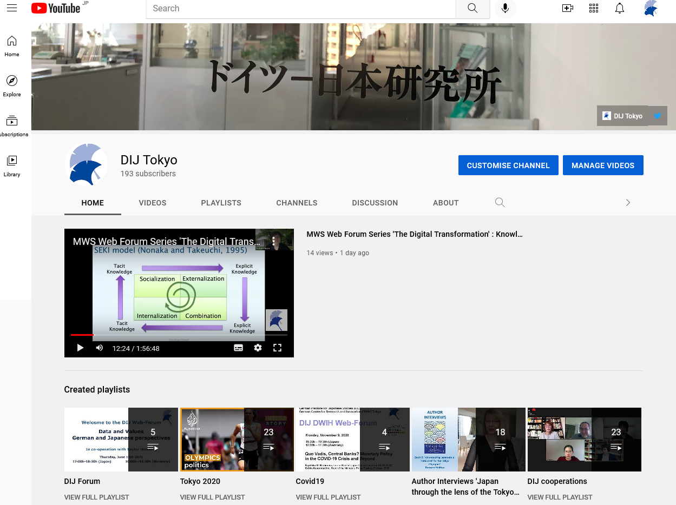Viewport: 676px width, 505px height.
Task: Click the video progress bar
Action: point(179,335)
